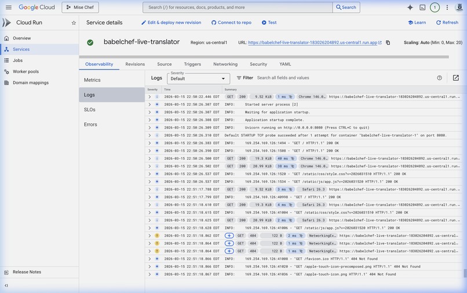Select Errors in observability side menu
The height and width of the screenshot is (293, 467).
(112, 124)
